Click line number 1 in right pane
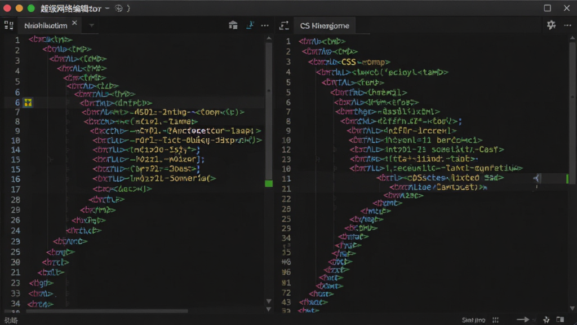The height and width of the screenshot is (325, 577). (x=288, y=41)
